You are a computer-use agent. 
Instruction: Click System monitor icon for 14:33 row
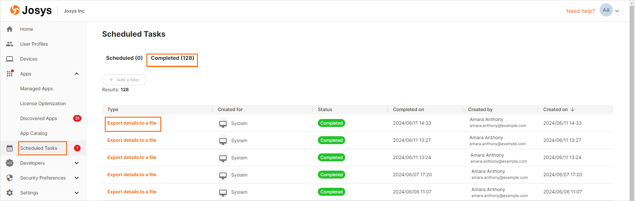point(223,124)
